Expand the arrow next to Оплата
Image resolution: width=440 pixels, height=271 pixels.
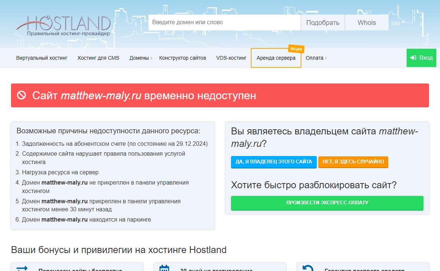326,58
